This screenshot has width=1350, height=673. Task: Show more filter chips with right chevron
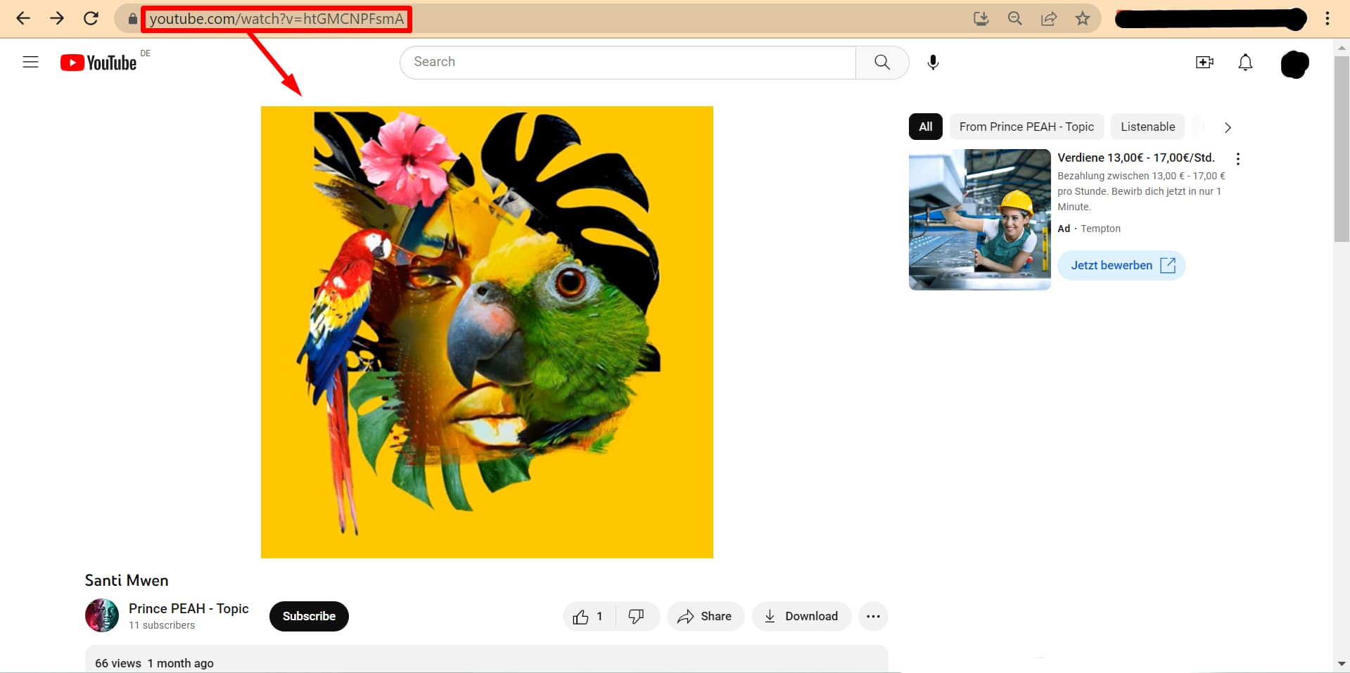tap(1228, 127)
